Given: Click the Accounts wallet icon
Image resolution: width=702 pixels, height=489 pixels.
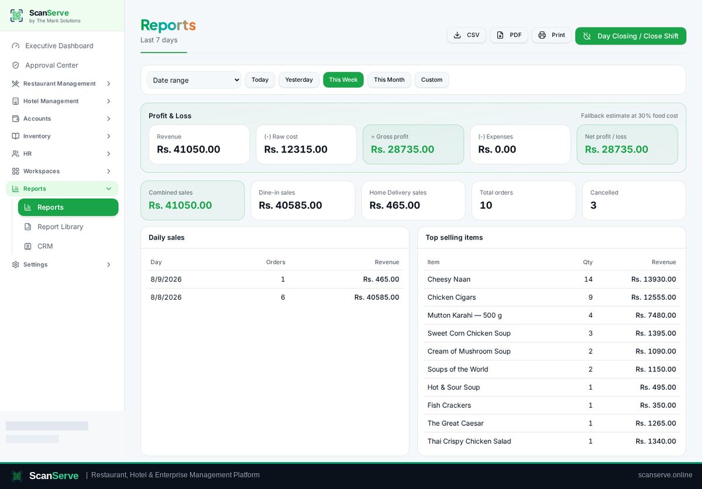Looking at the screenshot, I should pos(16,119).
